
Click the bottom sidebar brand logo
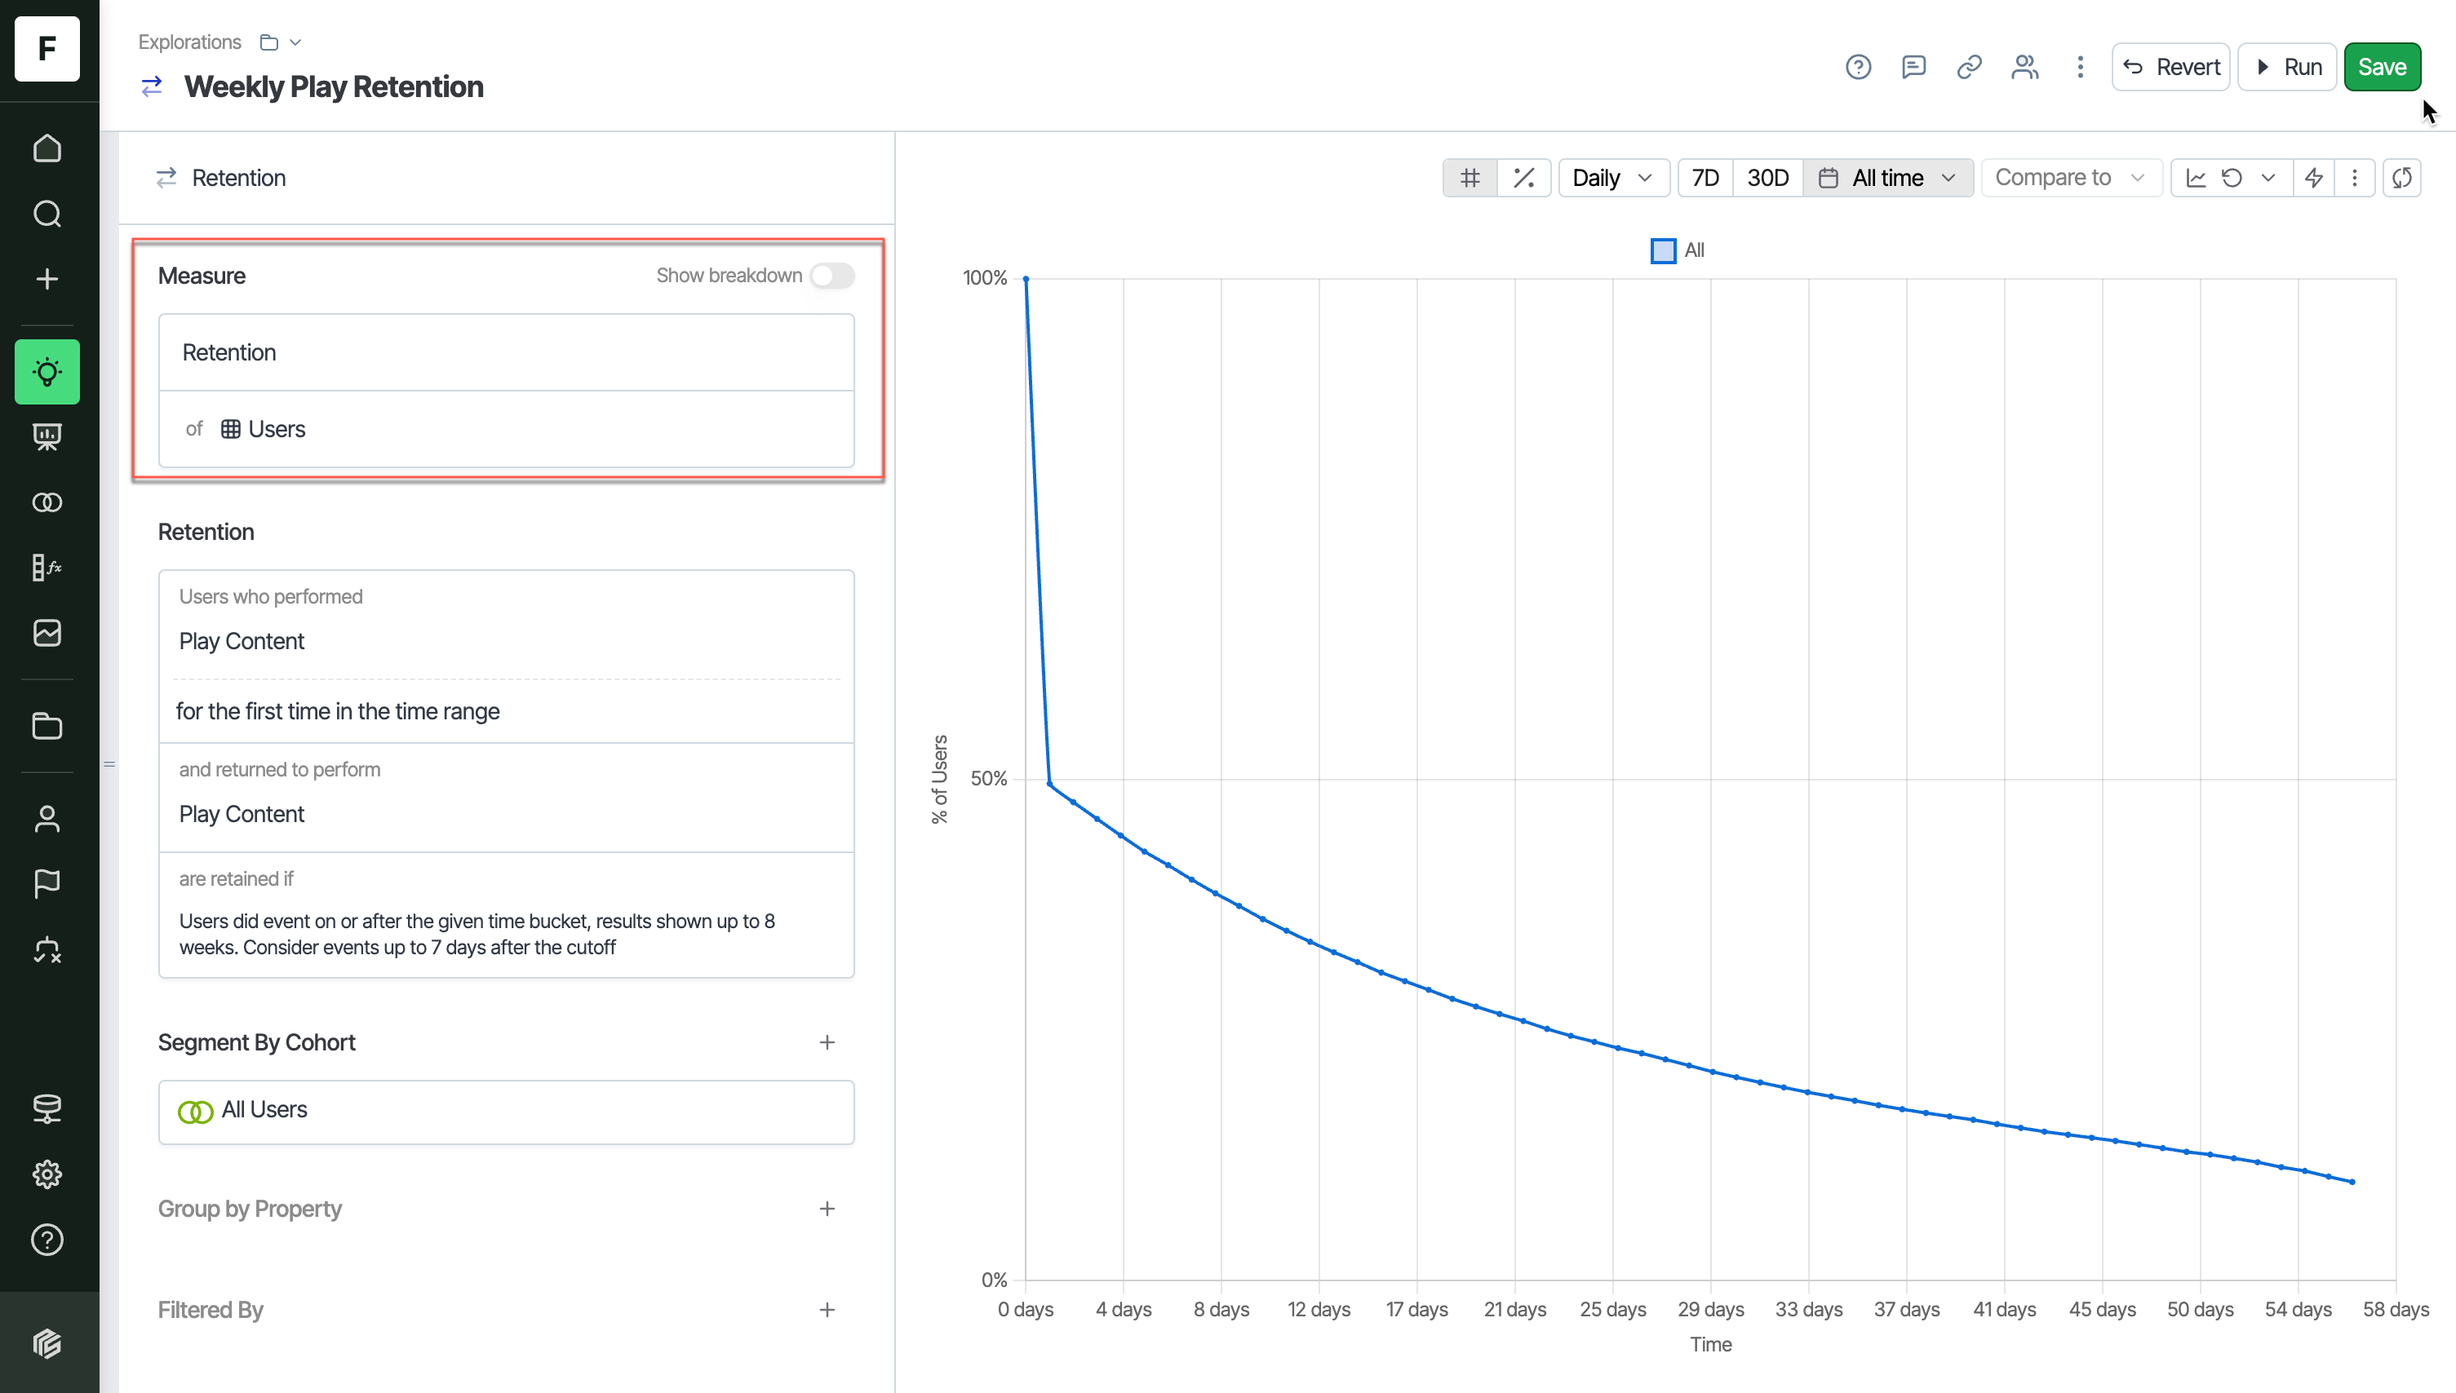(47, 1343)
